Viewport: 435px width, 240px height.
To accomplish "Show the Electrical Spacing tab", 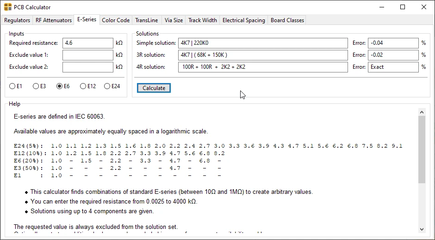I will (x=243, y=20).
